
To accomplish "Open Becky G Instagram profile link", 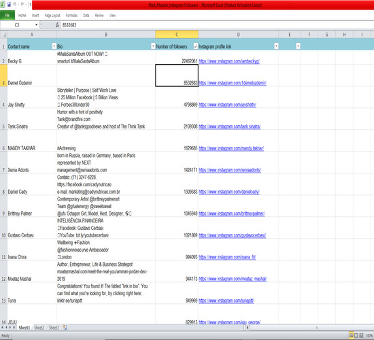I will 229,61.
